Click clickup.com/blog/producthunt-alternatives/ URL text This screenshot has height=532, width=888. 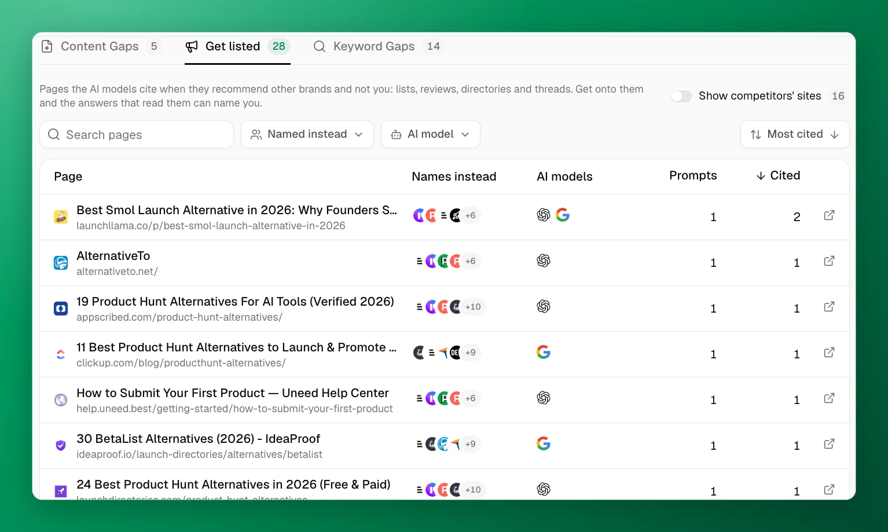coord(181,363)
